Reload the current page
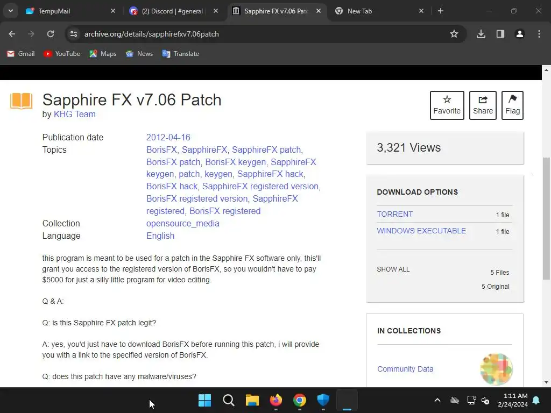Screen dimensions: 551x413 51,34
